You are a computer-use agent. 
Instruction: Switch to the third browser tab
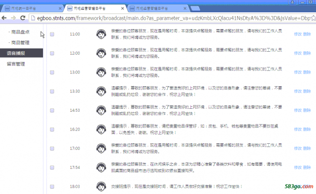tap(158, 8)
